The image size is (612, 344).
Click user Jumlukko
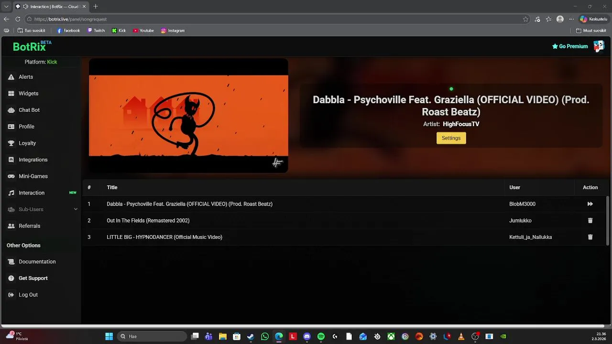click(520, 221)
